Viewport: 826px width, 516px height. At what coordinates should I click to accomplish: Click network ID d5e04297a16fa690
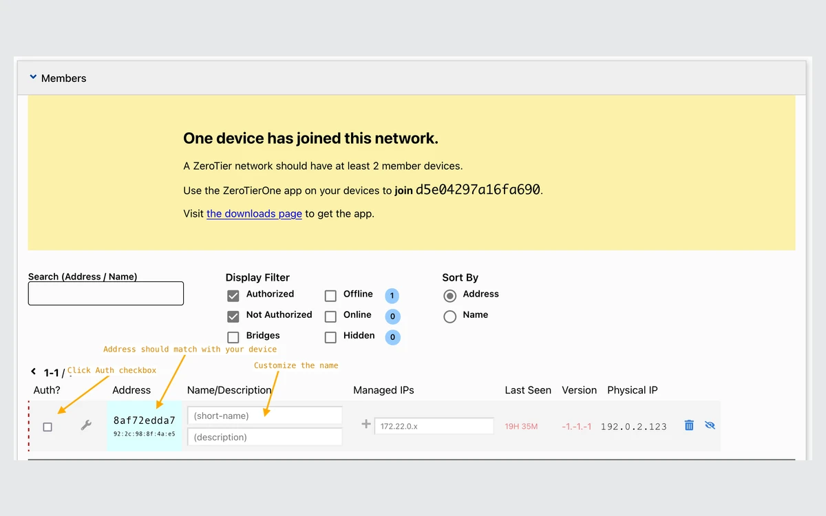[x=478, y=190]
